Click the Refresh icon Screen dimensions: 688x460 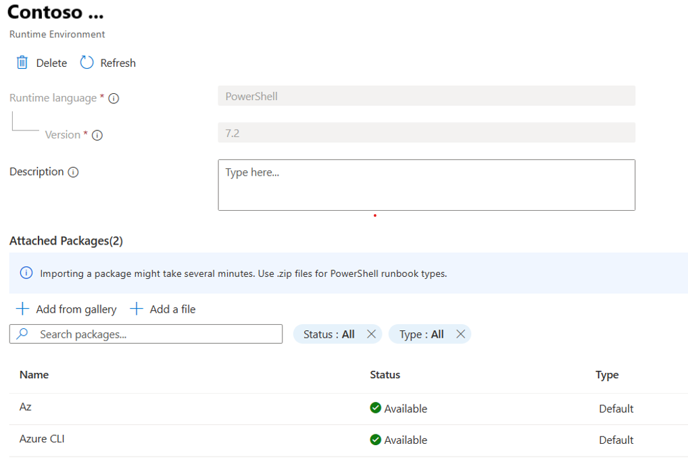87,62
